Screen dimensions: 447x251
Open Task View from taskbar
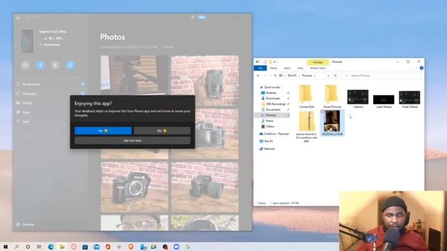(39, 247)
